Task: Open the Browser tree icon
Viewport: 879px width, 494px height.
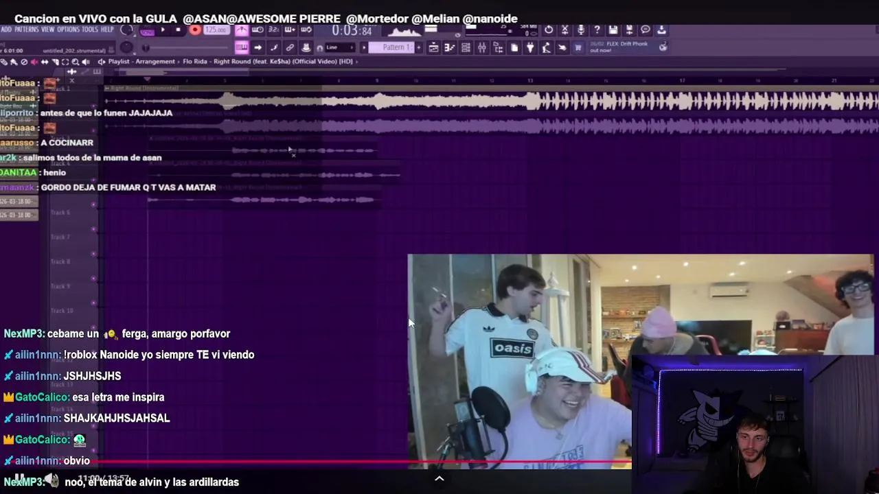Action: pyautogui.click(x=499, y=47)
